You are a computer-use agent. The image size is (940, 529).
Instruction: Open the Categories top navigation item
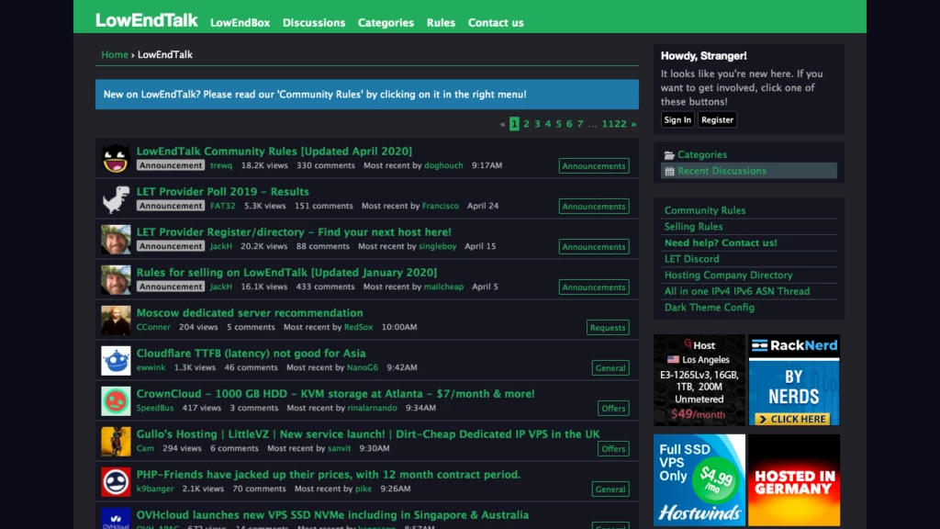[386, 23]
